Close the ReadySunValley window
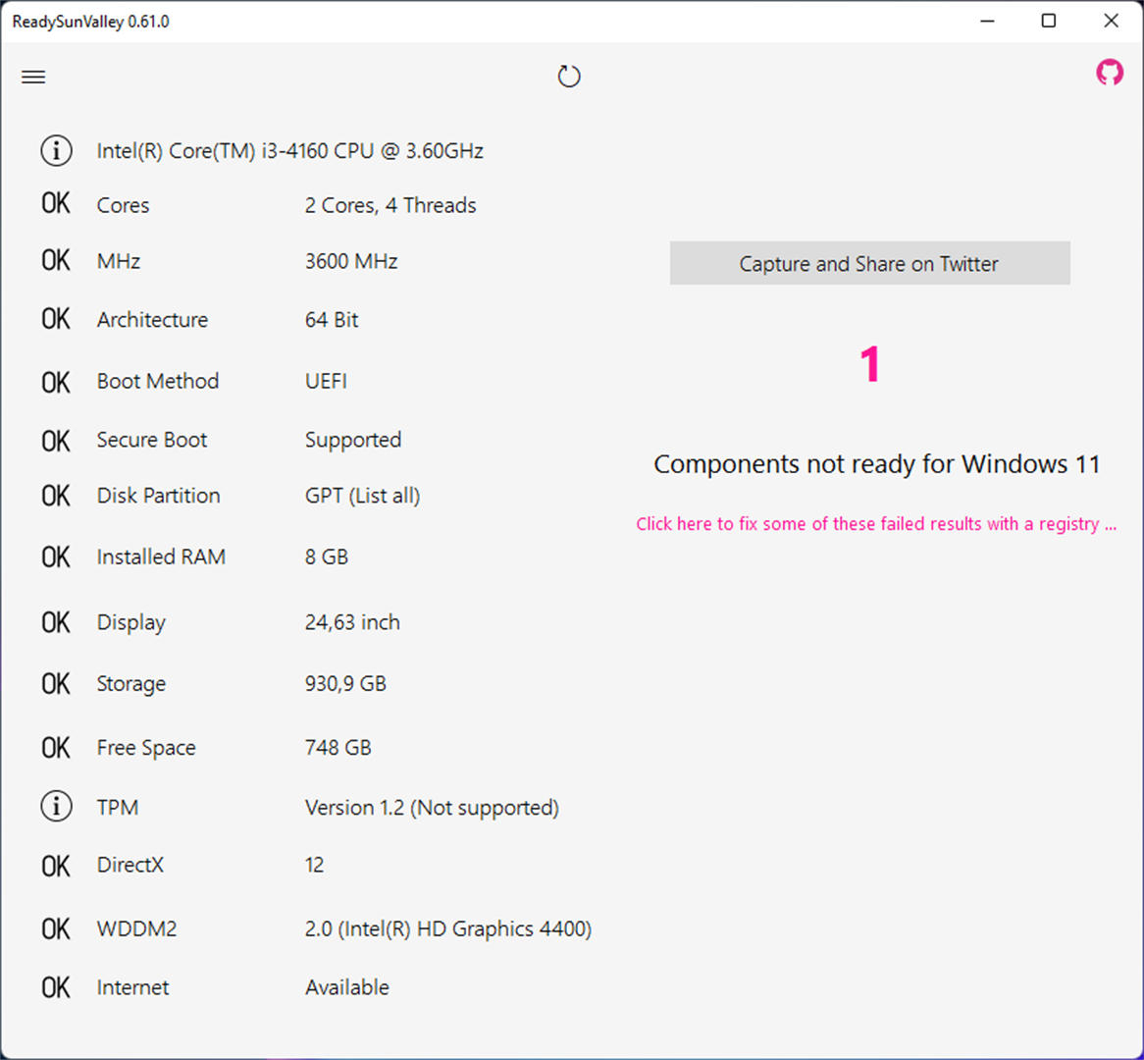The height and width of the screenshot is (1060, 1144). tap(1111, 22)
